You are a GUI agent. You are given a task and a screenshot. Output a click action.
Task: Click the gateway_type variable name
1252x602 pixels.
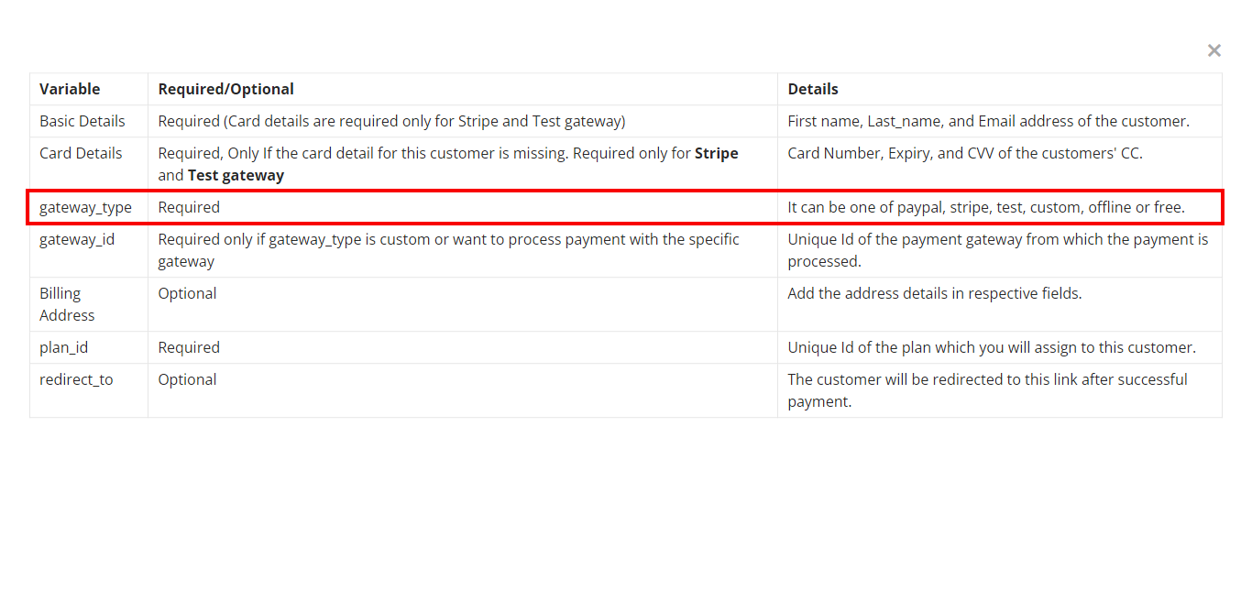pos(85,207)
